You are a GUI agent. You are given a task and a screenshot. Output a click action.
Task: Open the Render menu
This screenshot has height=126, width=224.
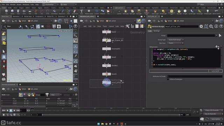pos(13,5)
